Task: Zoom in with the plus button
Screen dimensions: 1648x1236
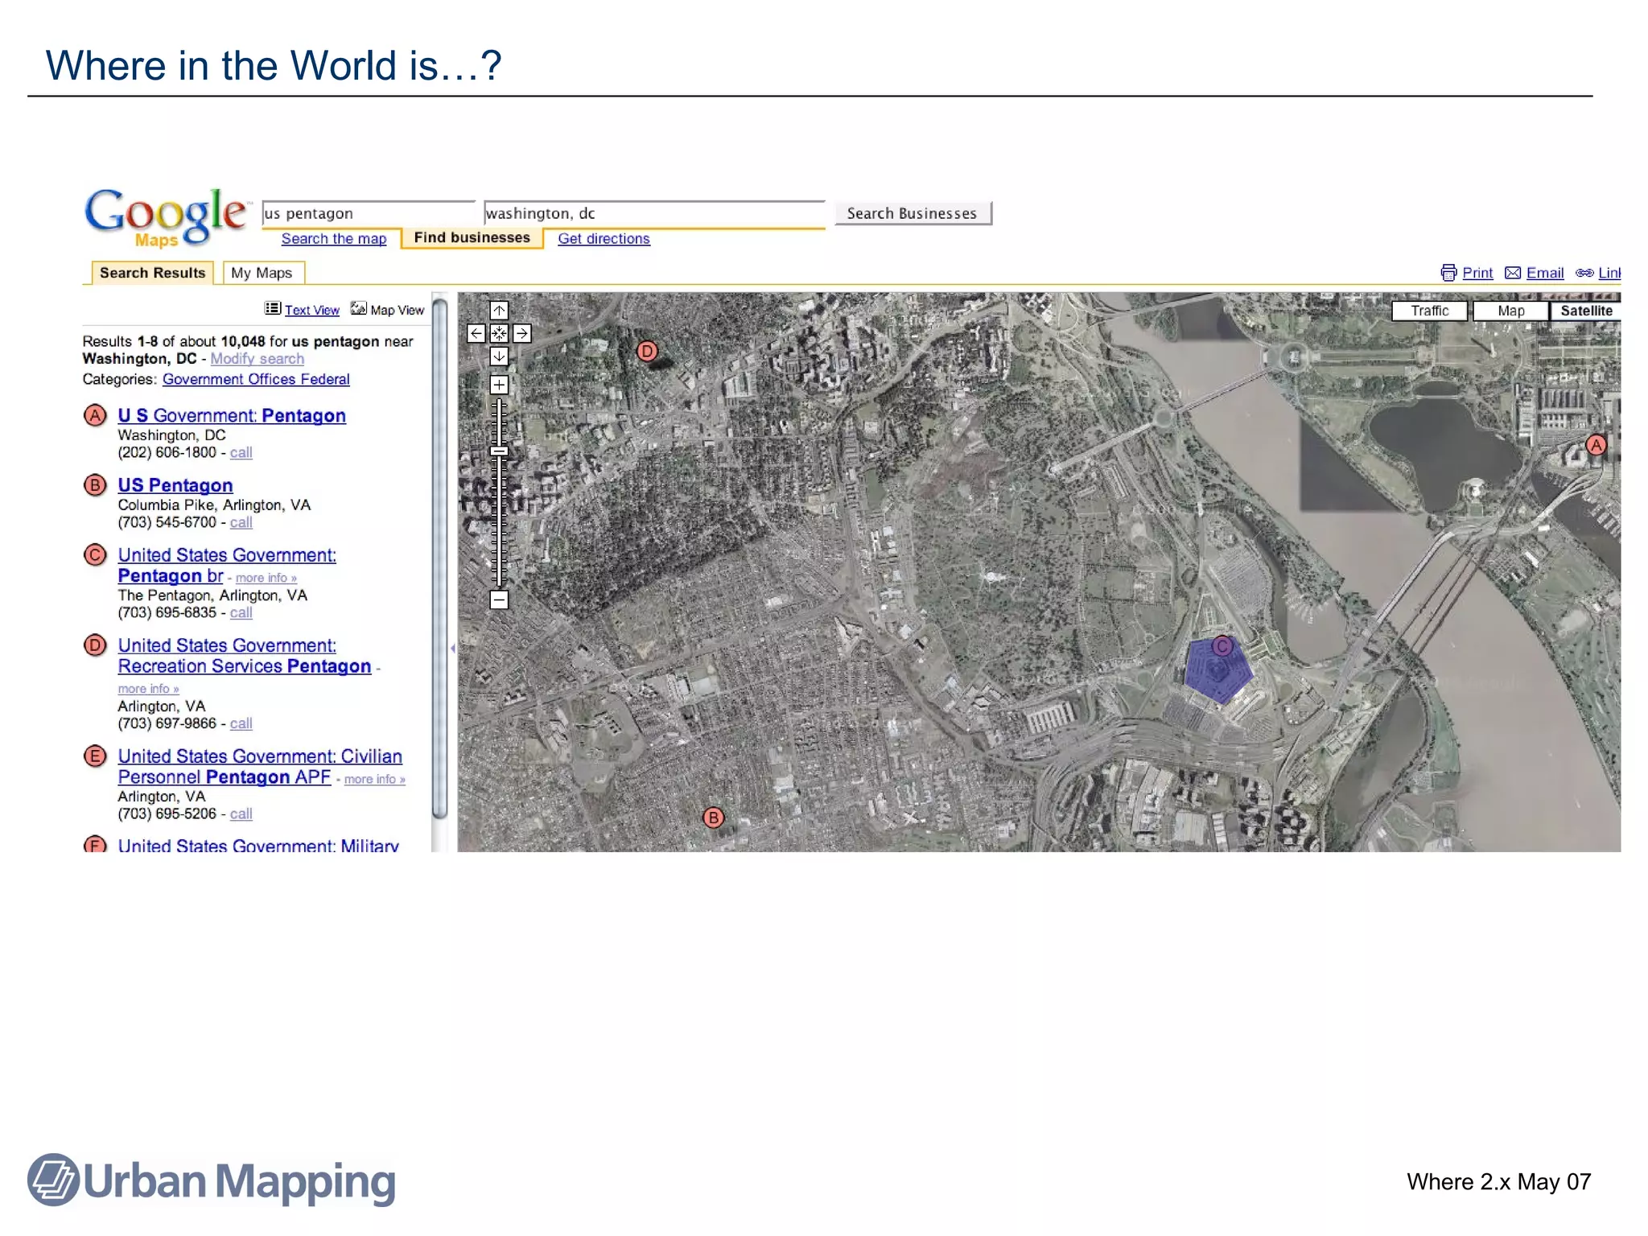Action: pos(499,385)
